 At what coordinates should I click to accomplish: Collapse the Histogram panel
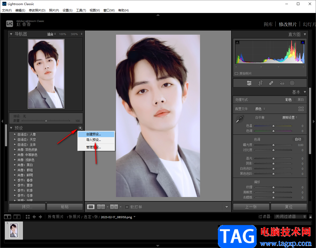305,34
